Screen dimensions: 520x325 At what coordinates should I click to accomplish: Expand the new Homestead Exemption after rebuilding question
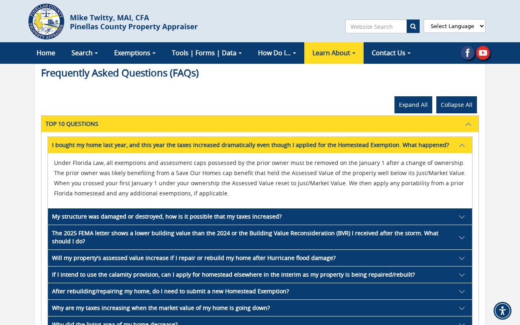[260, 291]
